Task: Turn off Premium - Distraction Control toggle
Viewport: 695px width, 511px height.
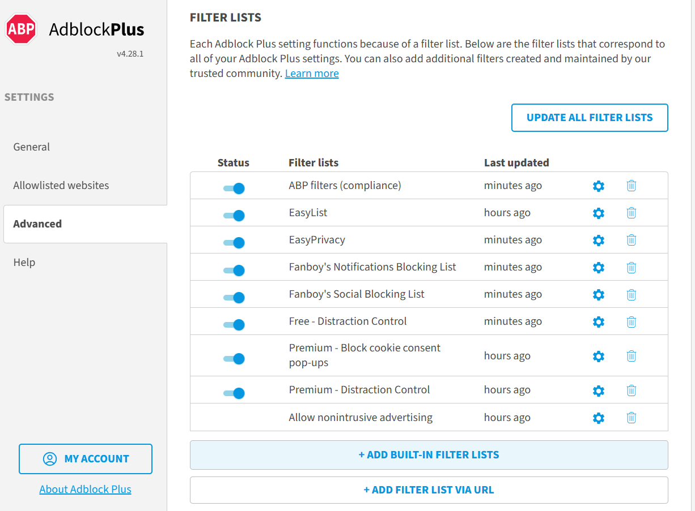Action: pyautogui.click(x=234, y=393)
